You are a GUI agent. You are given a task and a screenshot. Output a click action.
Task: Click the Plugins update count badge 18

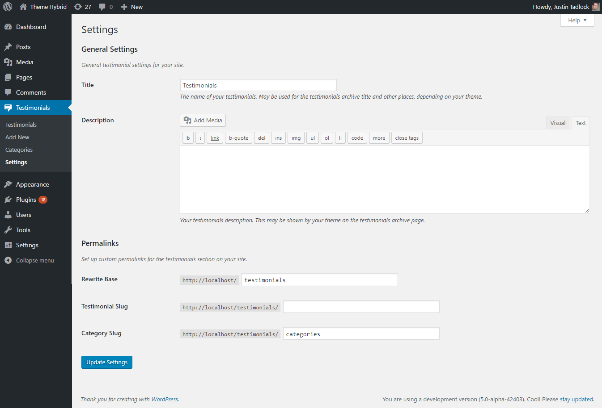pyautogui.click(x=43, y=200)
